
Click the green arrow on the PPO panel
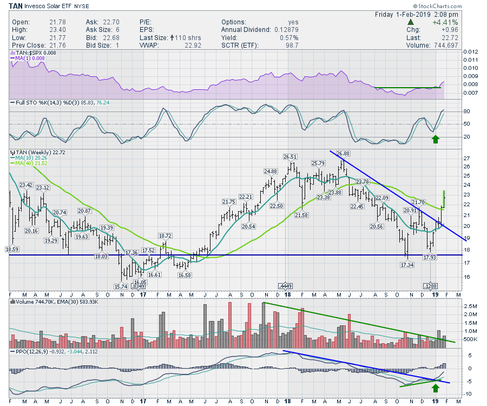coord(436,388)
